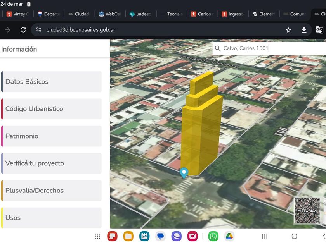
Task: Click the search magnifier icon
Action: click(218, 48)
